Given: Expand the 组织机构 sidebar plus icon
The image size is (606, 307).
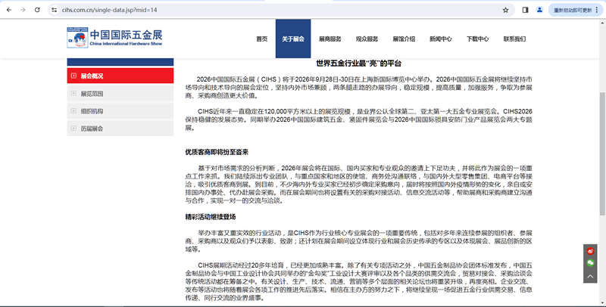Looking at the screenshot, I should [73, 111].
